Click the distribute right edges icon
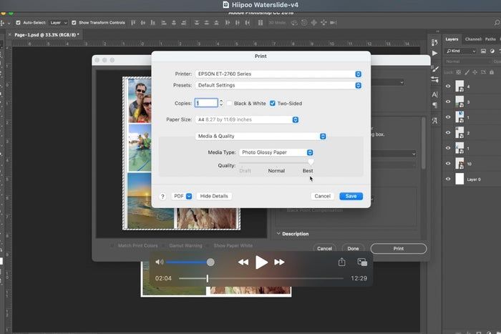The width and height of the screenshot is (501, 334). coord(248,23)
